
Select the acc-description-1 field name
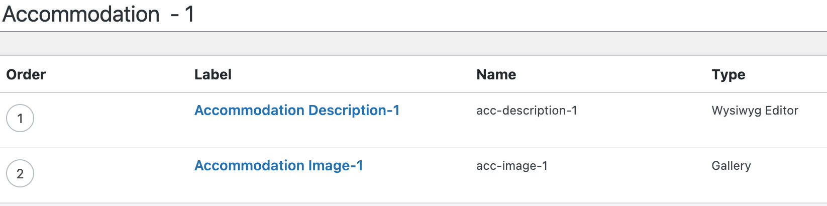pos(527,111)
